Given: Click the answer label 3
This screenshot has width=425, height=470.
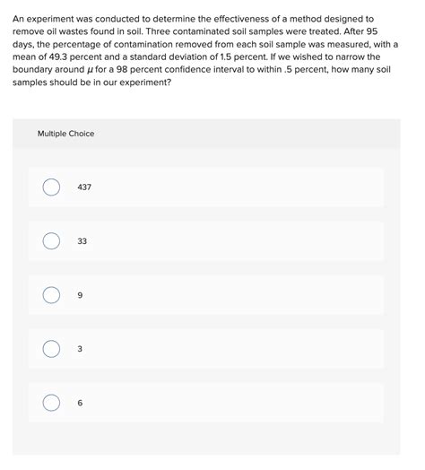Looking at the screenshot, I should (80, 349).
